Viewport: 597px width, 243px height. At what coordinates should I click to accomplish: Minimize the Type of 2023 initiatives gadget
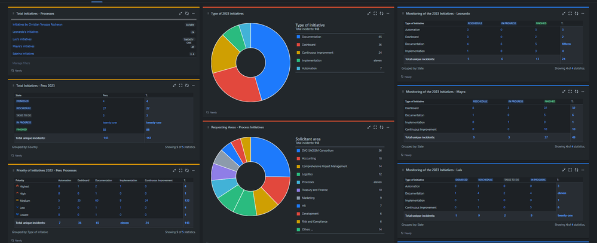tap(369, 13)
